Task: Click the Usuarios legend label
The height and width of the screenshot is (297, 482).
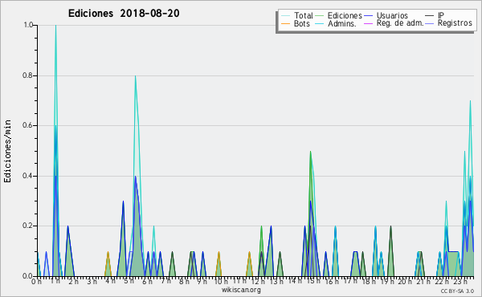Action: click(x=392, y=15)
